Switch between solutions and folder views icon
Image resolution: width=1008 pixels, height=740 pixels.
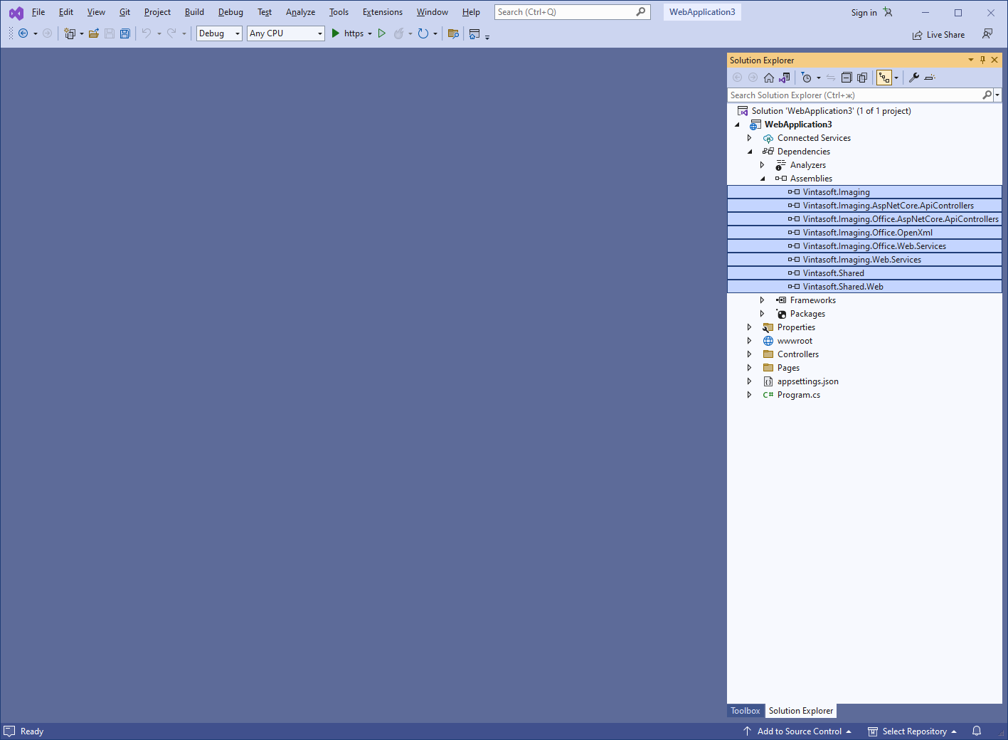(785, 78)
